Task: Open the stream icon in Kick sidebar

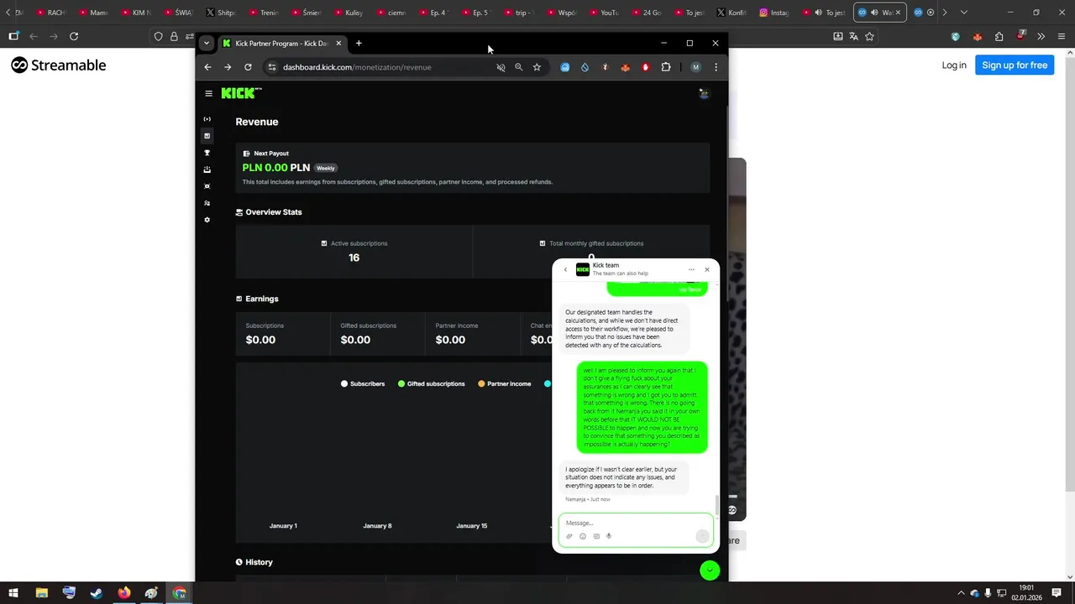Action: coord(207,119)
